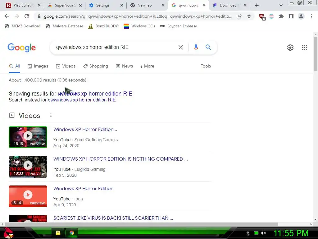
Task: Click the Google logo
Action: tap(21, 48)
